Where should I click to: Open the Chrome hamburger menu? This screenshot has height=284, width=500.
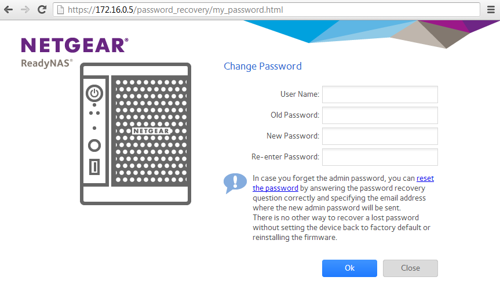click(491, 10)
